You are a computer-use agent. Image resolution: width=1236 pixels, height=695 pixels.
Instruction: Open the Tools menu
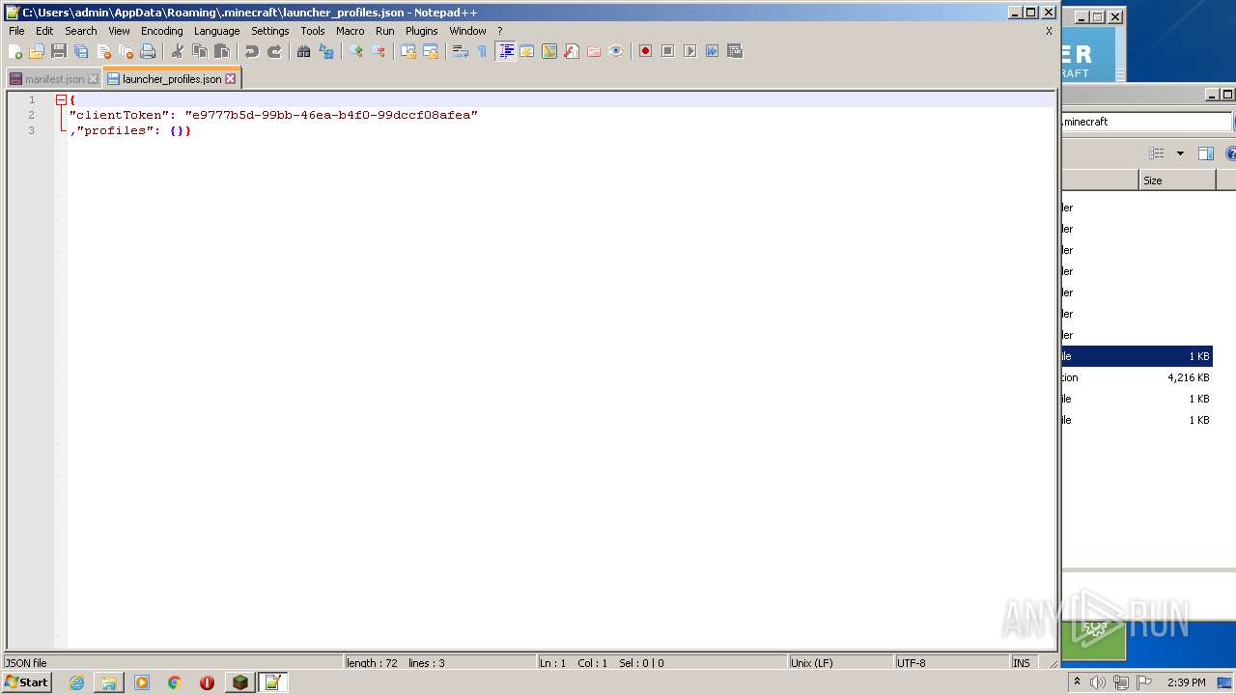[x=313, y=31]
